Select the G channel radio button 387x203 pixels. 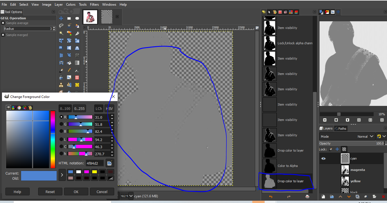61,124
